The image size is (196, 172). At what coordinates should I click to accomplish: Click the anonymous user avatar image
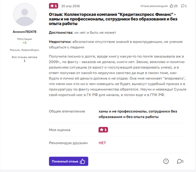click(x=24, y=16)
